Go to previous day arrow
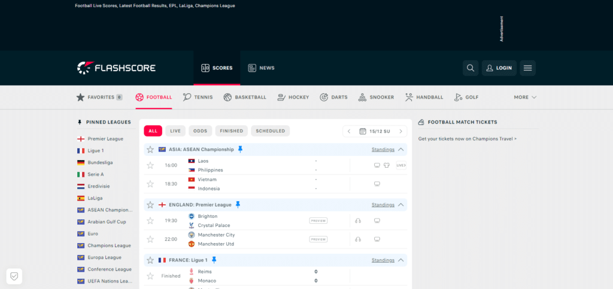 pyautogui.click(x=349, y=131)
